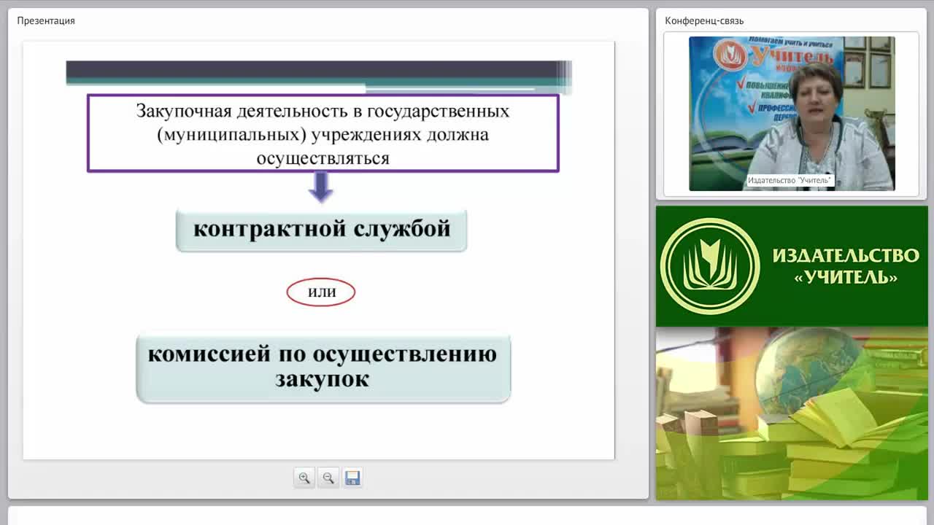Click the presenter video thumbnail
Viewport: 934px width, 525px height.
click(792, 114)
